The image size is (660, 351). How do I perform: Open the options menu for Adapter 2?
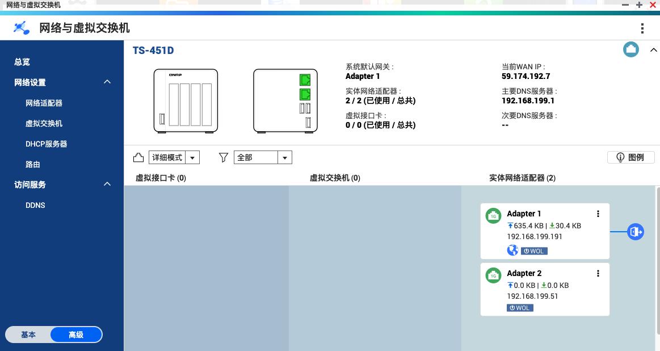pyautogui.click(x=598, y=273)
